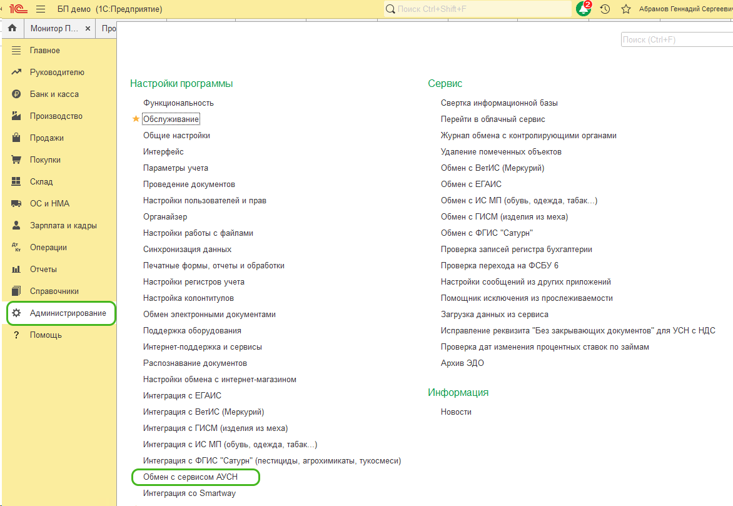Image resolution: width=733 pixels, height=506 pixels.
Task: Click the Новости link under Информация
Action: click(x=456, y=412)
